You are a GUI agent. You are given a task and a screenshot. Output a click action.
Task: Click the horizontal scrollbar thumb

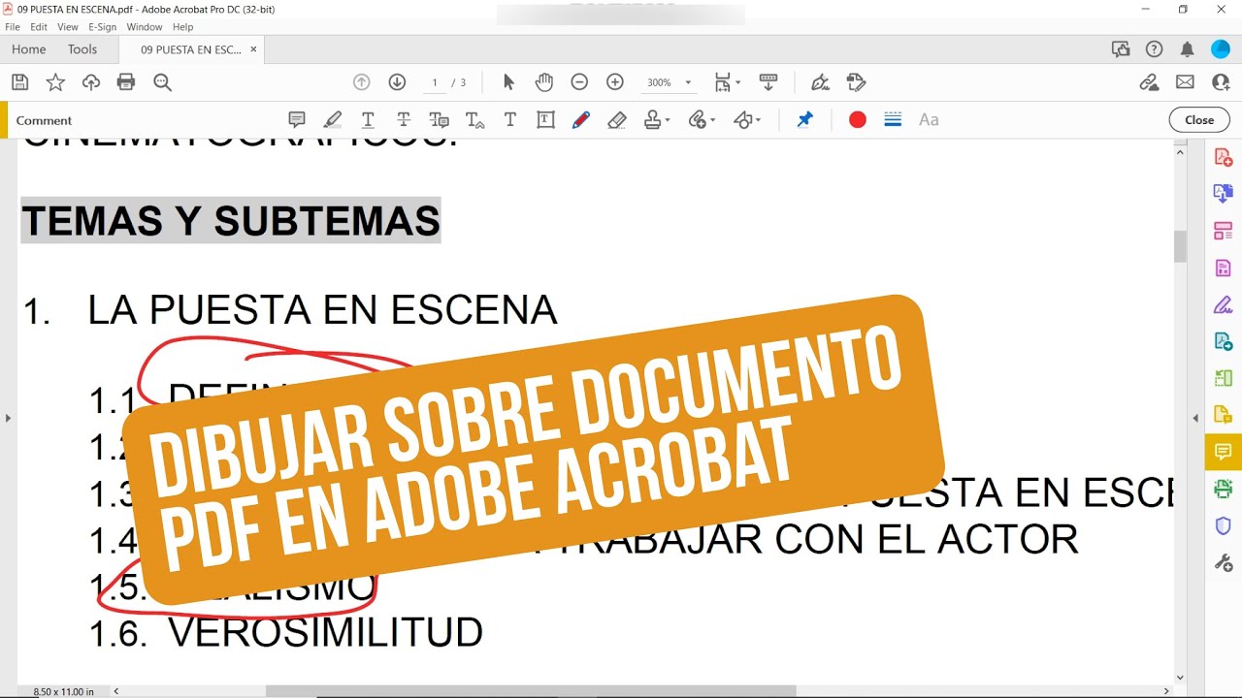point(531,691)
